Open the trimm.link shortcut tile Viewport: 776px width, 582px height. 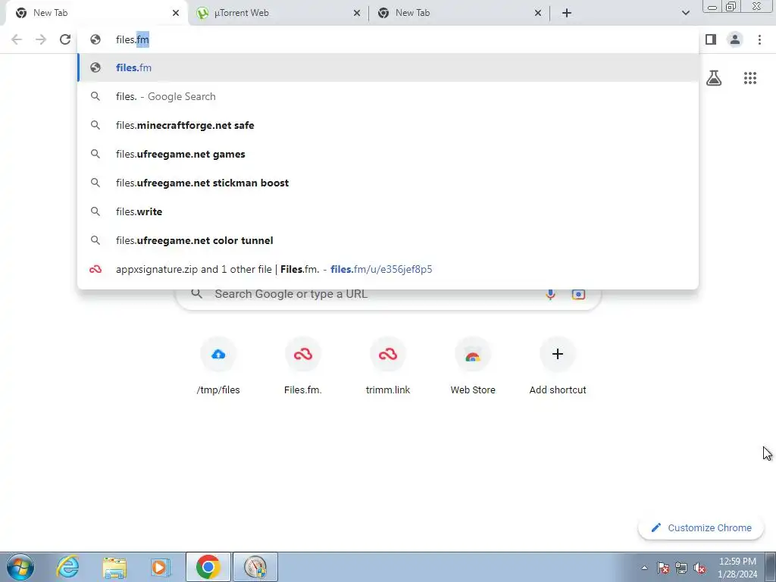[388, 366]
